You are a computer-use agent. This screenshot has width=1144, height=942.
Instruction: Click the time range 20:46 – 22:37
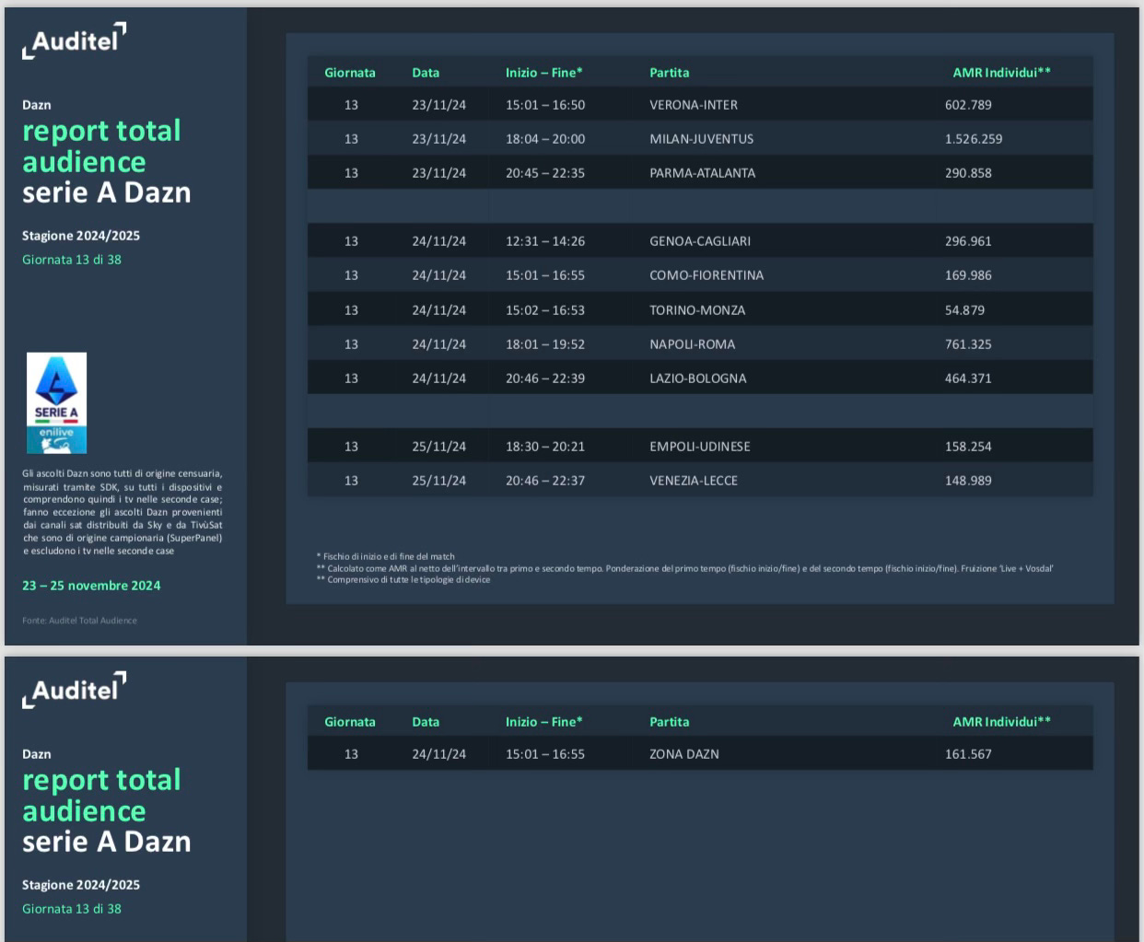tap(545, 481)
